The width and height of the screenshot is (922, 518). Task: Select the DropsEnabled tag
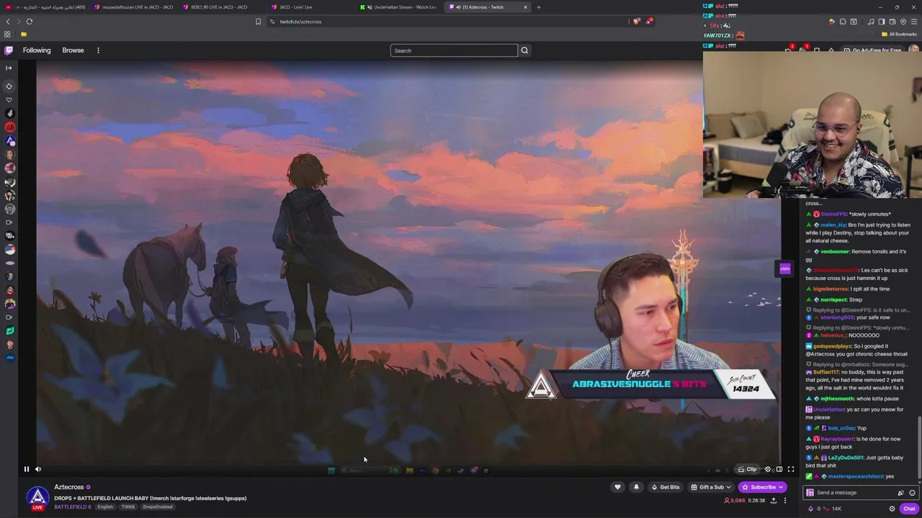pyautogui.click(x=158, y=506)
